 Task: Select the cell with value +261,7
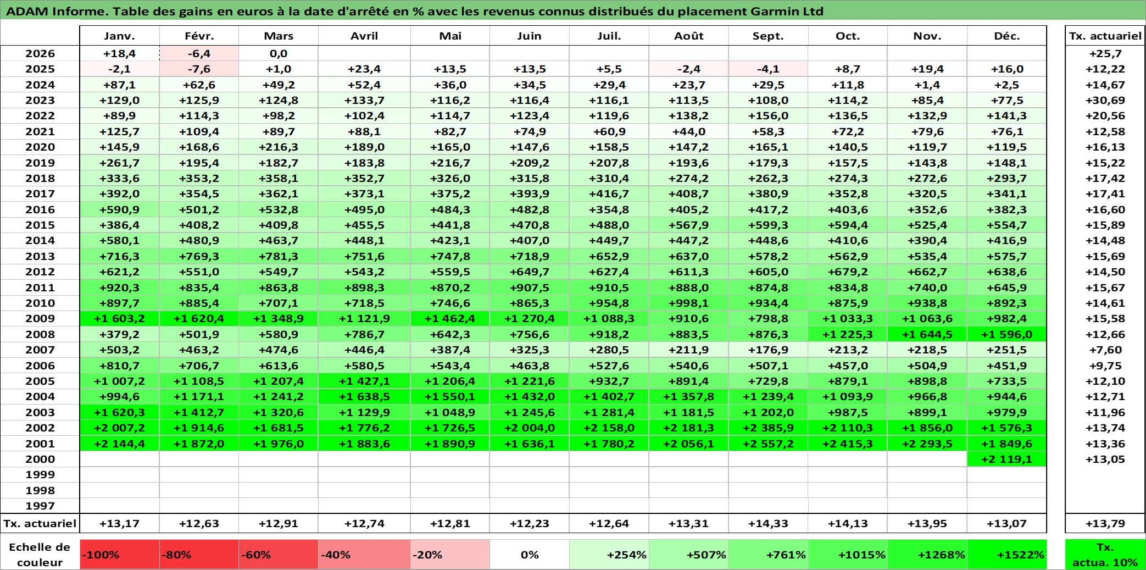pos(120,163)
